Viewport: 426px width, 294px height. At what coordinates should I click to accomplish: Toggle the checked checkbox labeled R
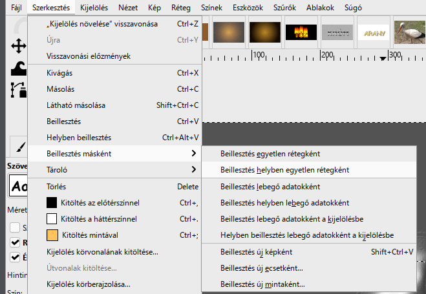coord(15,242)
